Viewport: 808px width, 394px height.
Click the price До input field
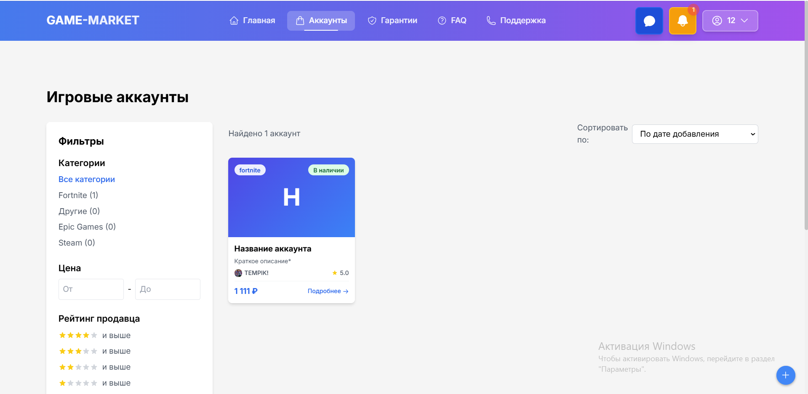[168, 289]
